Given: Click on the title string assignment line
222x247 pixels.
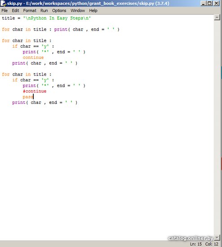Looking at the screenshot, I should point(46,18).
